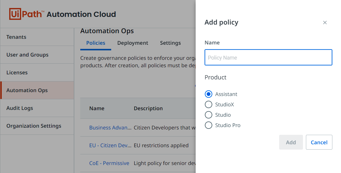Screen dimensions: 341x173
Task: Select the Assistant radio button
Action: point(208,94)
